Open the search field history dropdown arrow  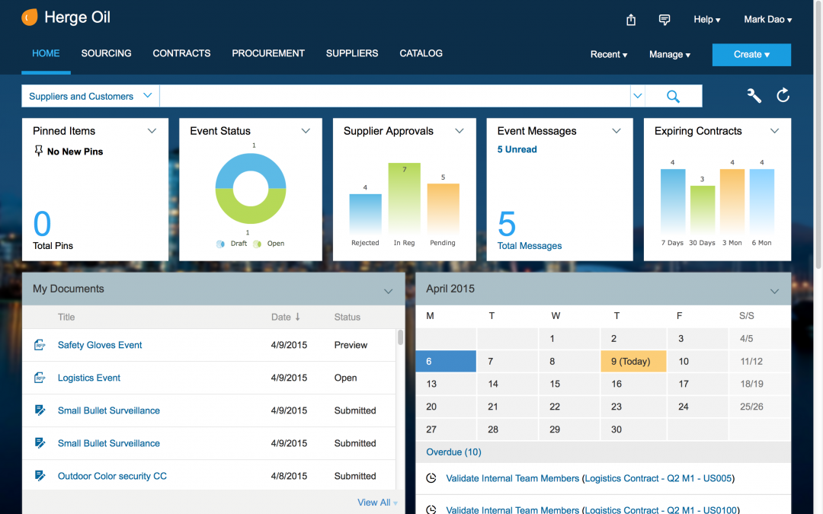tap(637, 96)
